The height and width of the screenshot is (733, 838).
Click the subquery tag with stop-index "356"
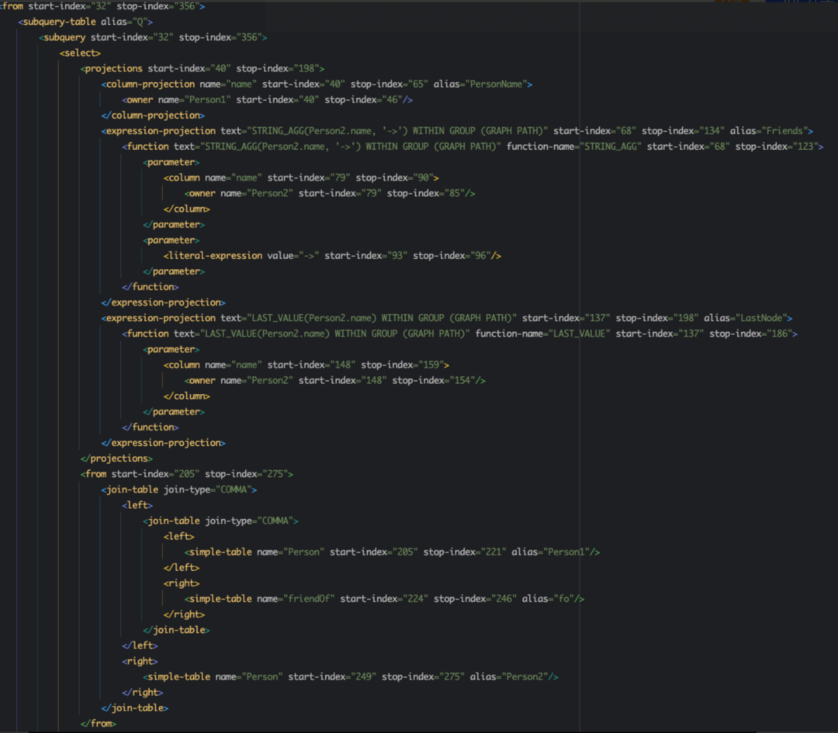tap(153, 37)
